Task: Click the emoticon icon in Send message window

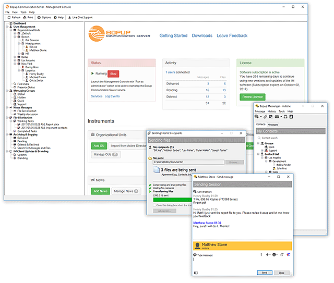Action: 274,255
